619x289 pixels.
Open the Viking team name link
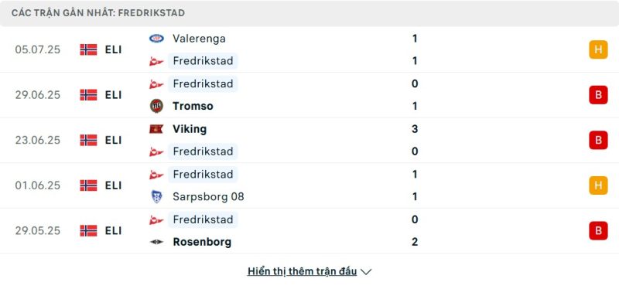click(x=190, y=129)
